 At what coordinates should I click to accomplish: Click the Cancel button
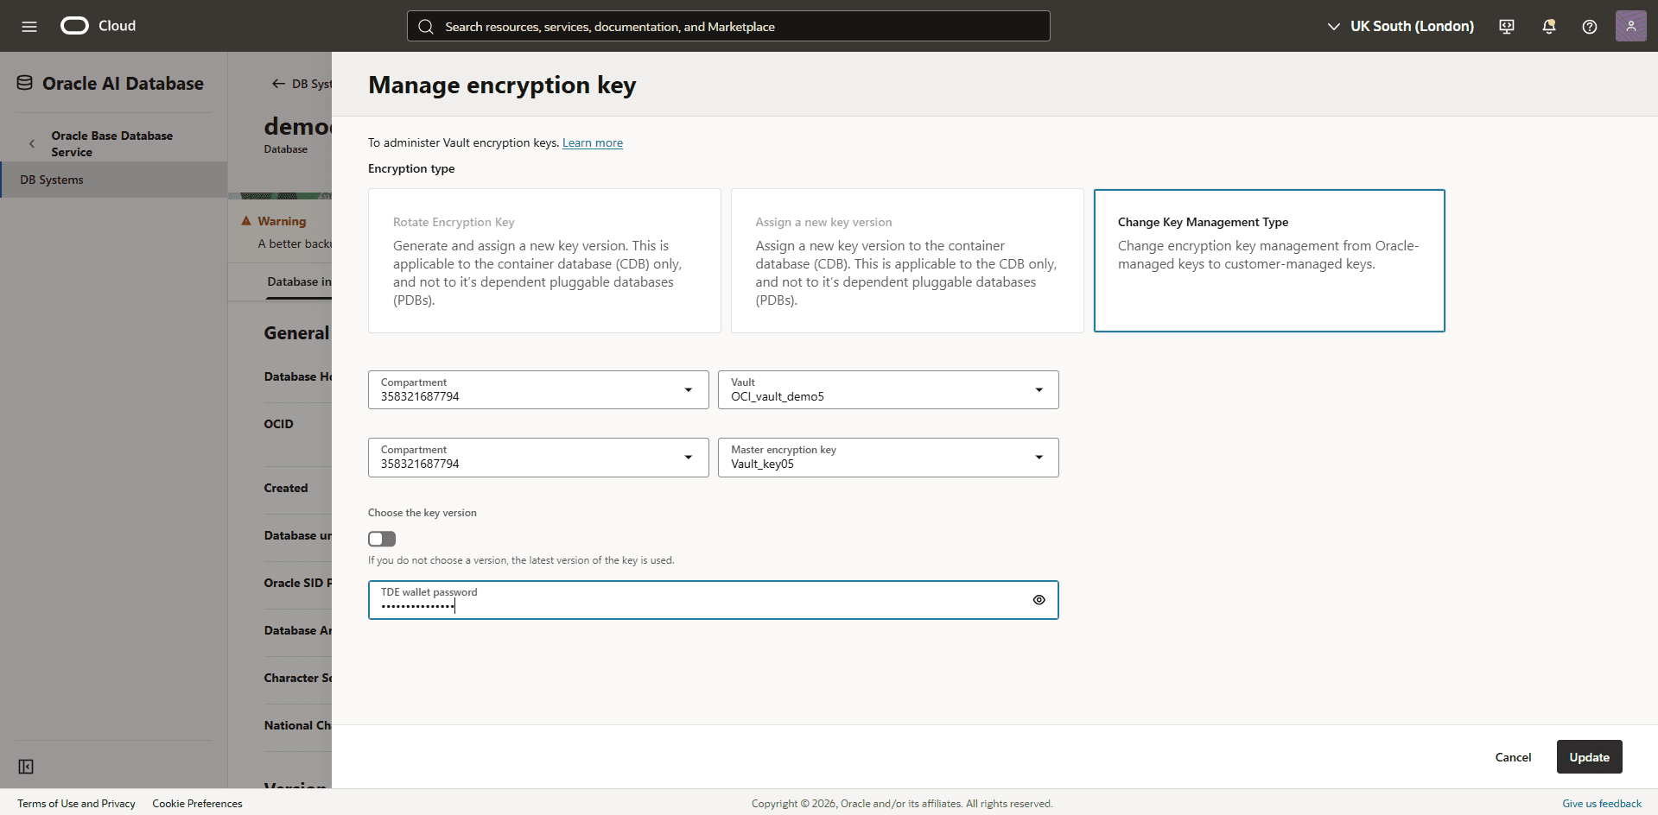click(1513, 757)
